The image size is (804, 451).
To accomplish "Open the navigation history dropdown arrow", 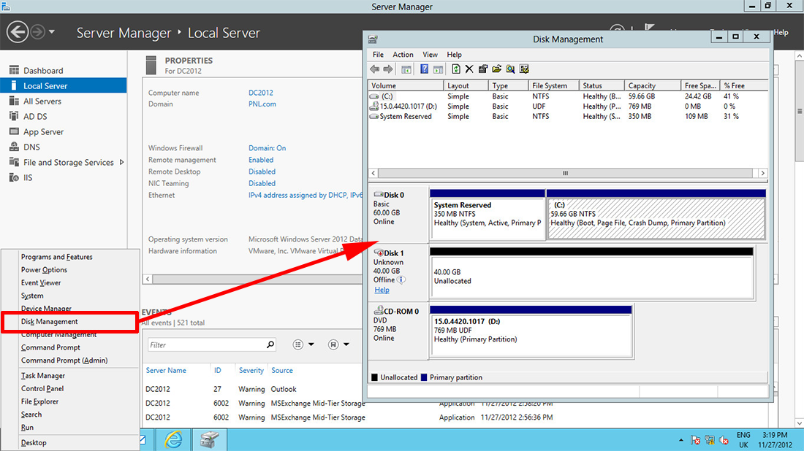I will (x=52, y=31).
